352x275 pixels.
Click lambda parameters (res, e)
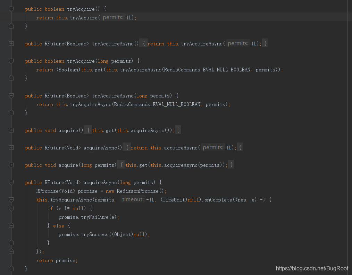[245, 200]
